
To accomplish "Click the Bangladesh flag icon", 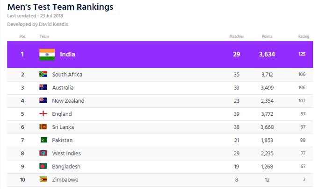I will [x=43, y=166].
